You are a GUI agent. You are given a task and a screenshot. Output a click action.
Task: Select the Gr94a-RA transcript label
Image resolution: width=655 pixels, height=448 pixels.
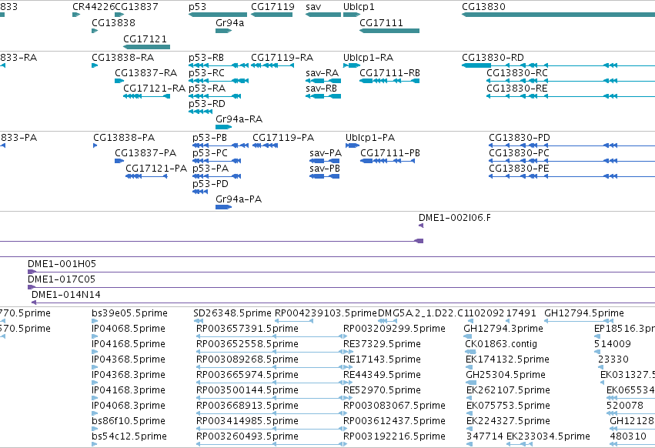click(x=239, y=119)
